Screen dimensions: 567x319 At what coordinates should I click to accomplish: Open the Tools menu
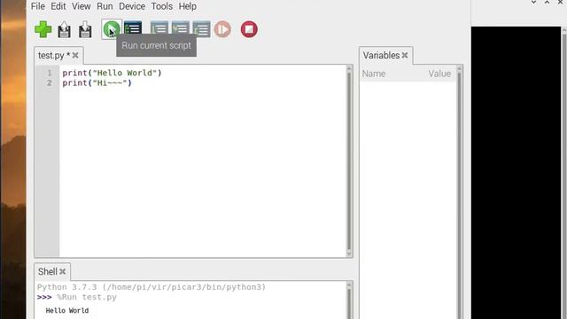click(x=161, y=6)
